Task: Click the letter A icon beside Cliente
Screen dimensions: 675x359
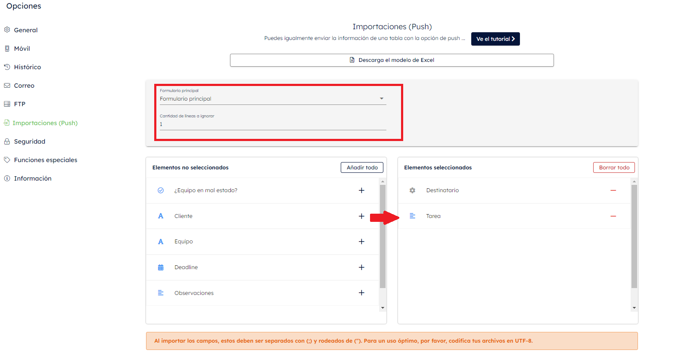Action: [x=161, y=216]
